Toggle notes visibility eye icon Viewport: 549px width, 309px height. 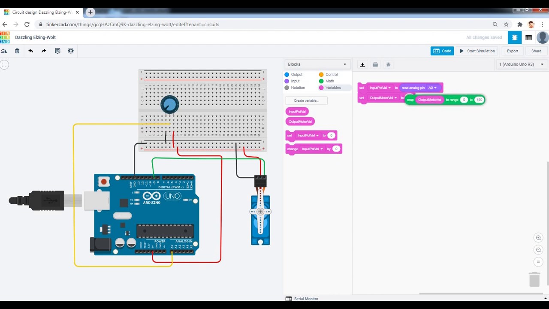[x=71, y=51]
